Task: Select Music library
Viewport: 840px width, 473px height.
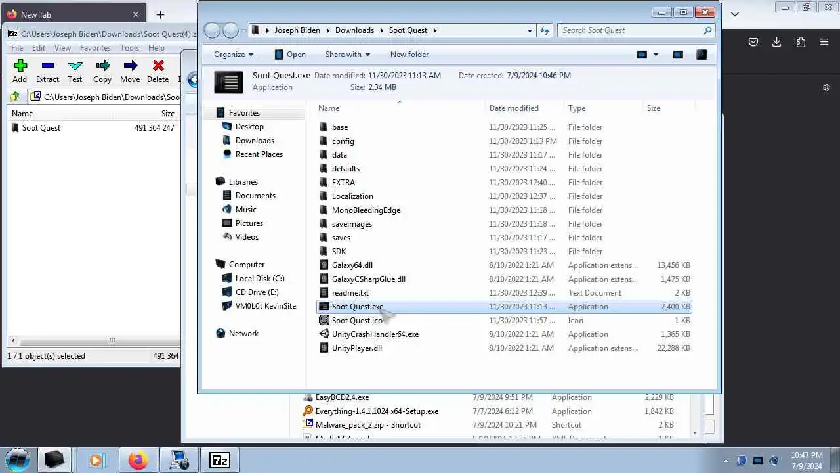Action: 246,210
